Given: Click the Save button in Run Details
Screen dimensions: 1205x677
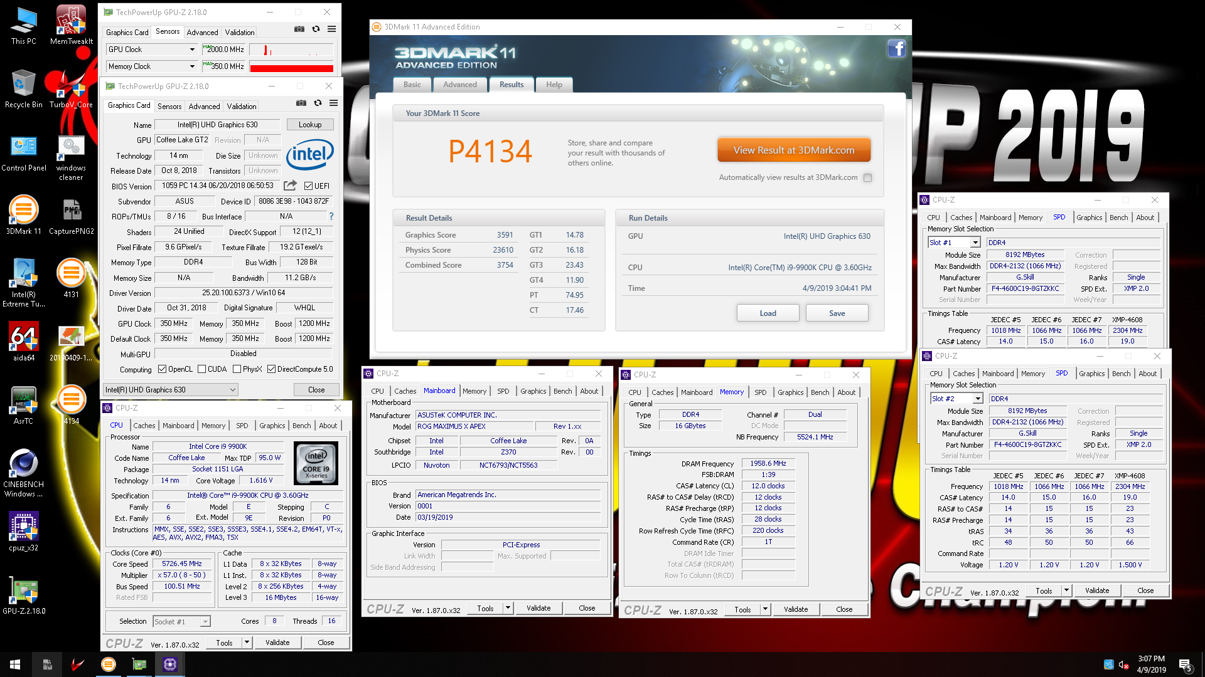Looking at the screenshot, I should point(837,313).
